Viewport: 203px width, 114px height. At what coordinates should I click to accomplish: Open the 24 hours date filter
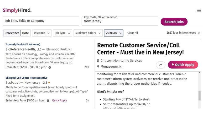[x=114, y=33]
